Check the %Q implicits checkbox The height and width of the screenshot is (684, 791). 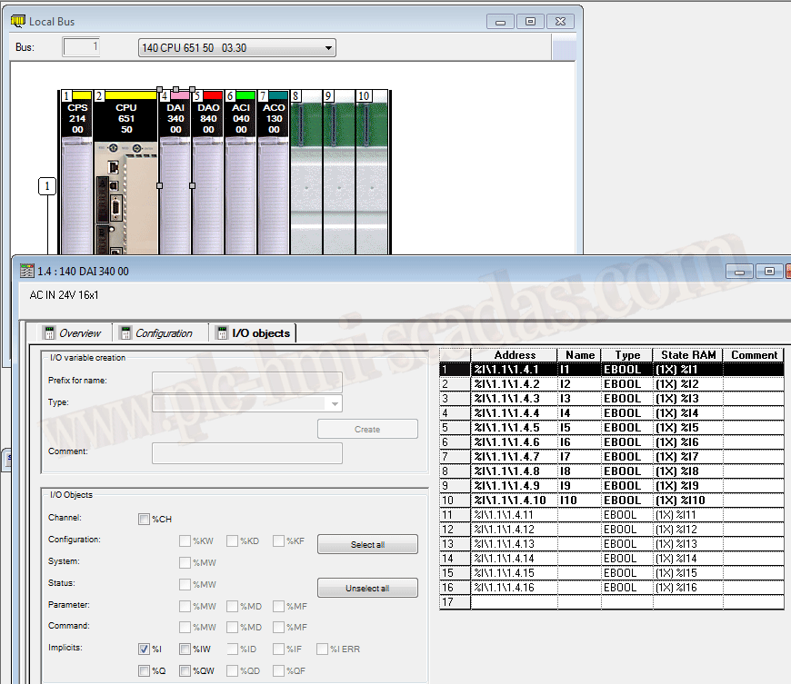point(145,670)
